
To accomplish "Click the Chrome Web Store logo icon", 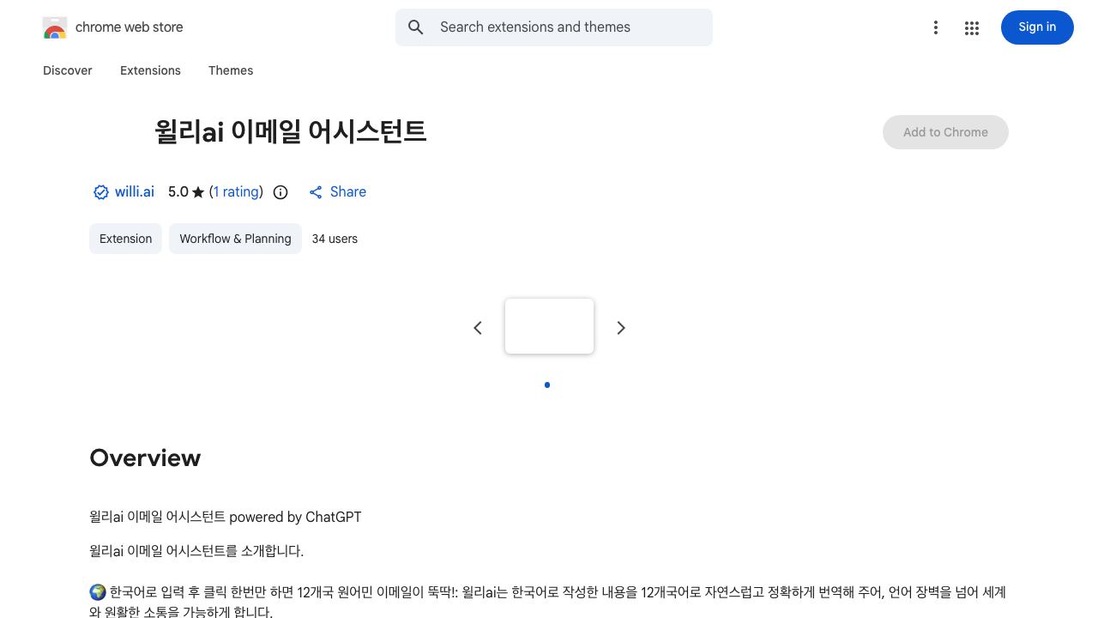I will (x=55, y=27).
